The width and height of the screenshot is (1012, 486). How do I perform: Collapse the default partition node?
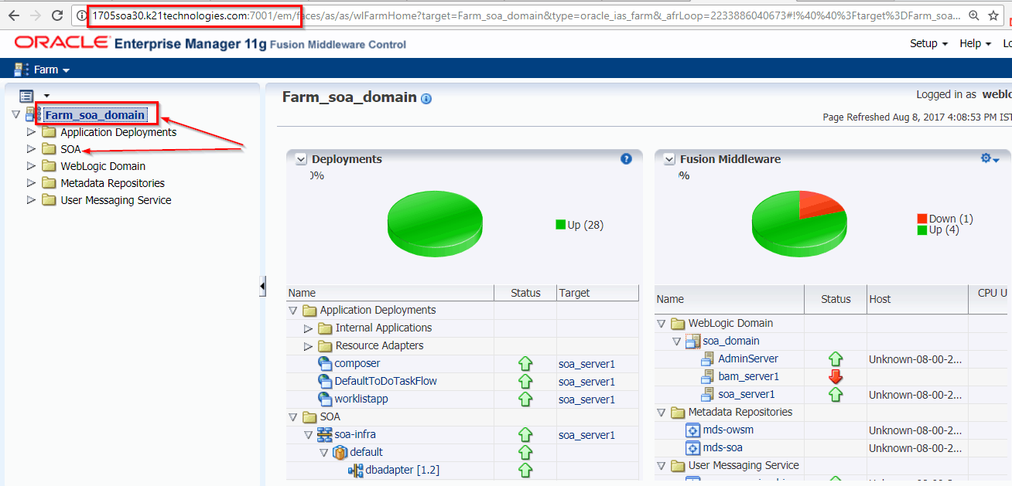pos(324,453)
